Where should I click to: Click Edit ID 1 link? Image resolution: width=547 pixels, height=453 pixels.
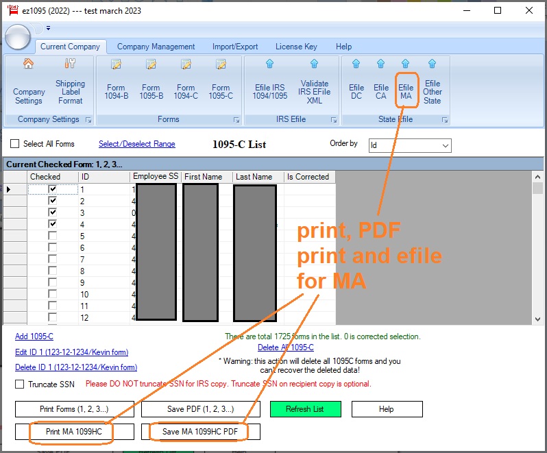pyautogui.click(x=71, y=352)
